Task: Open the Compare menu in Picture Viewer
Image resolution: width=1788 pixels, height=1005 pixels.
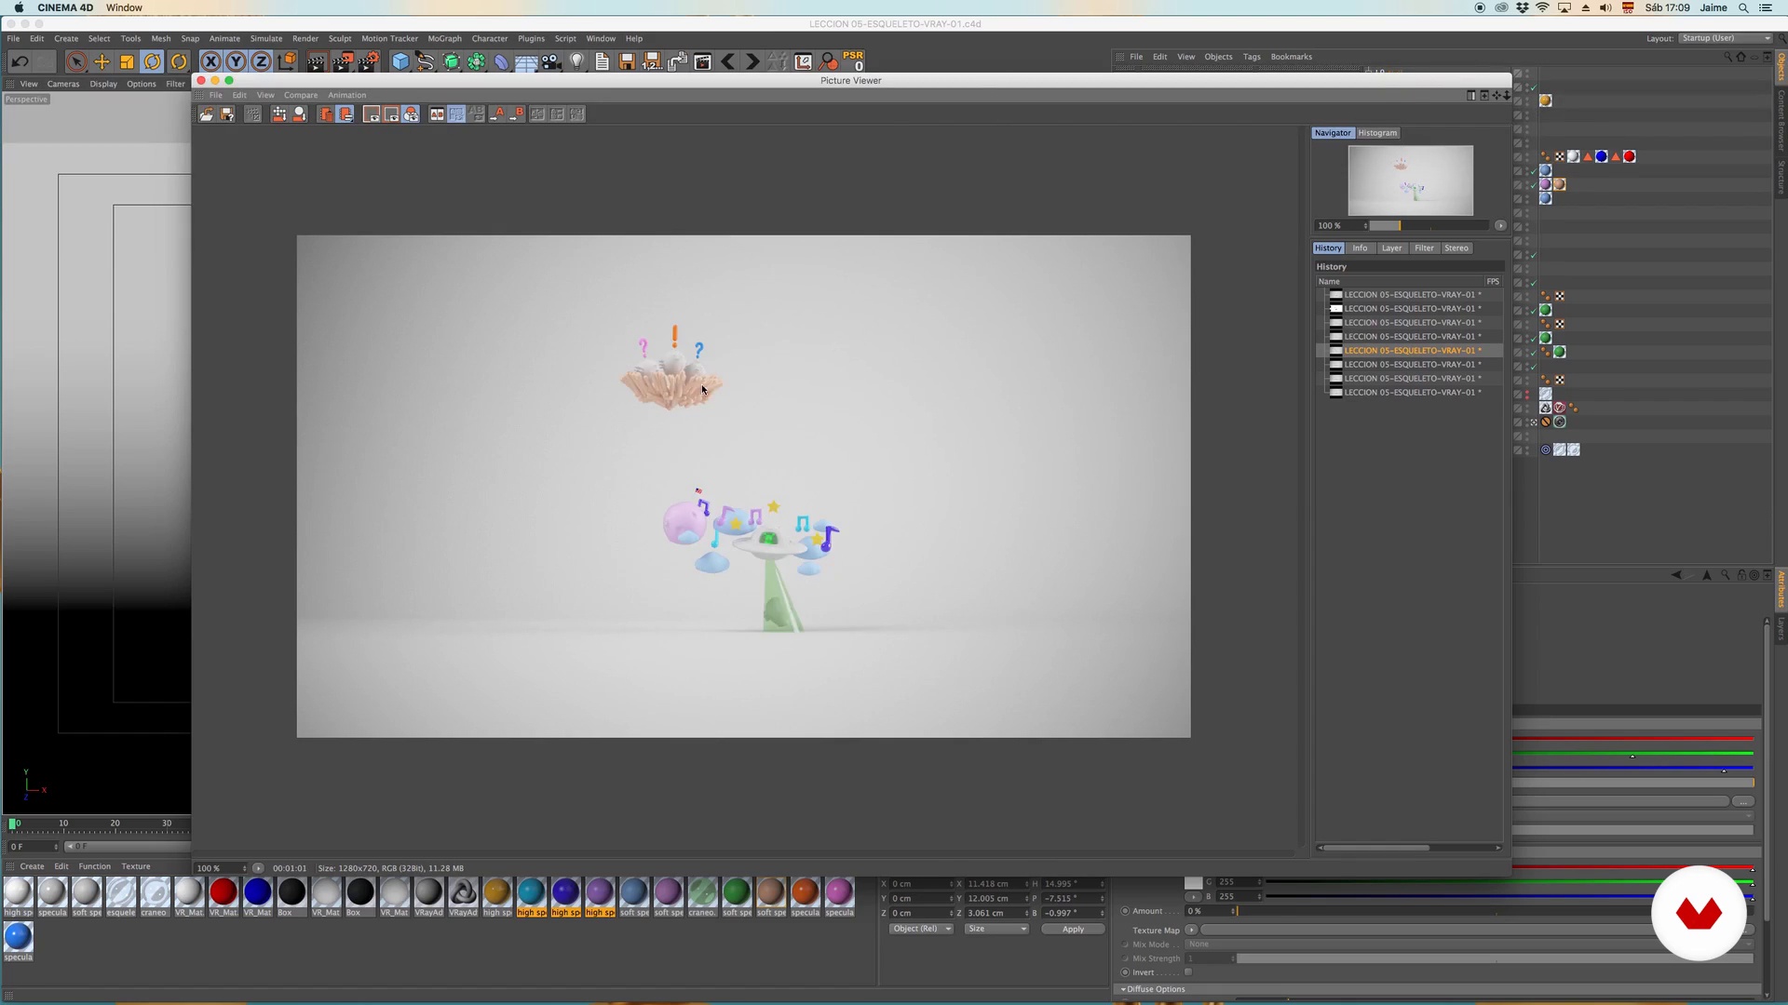Action: click(301, 95)
